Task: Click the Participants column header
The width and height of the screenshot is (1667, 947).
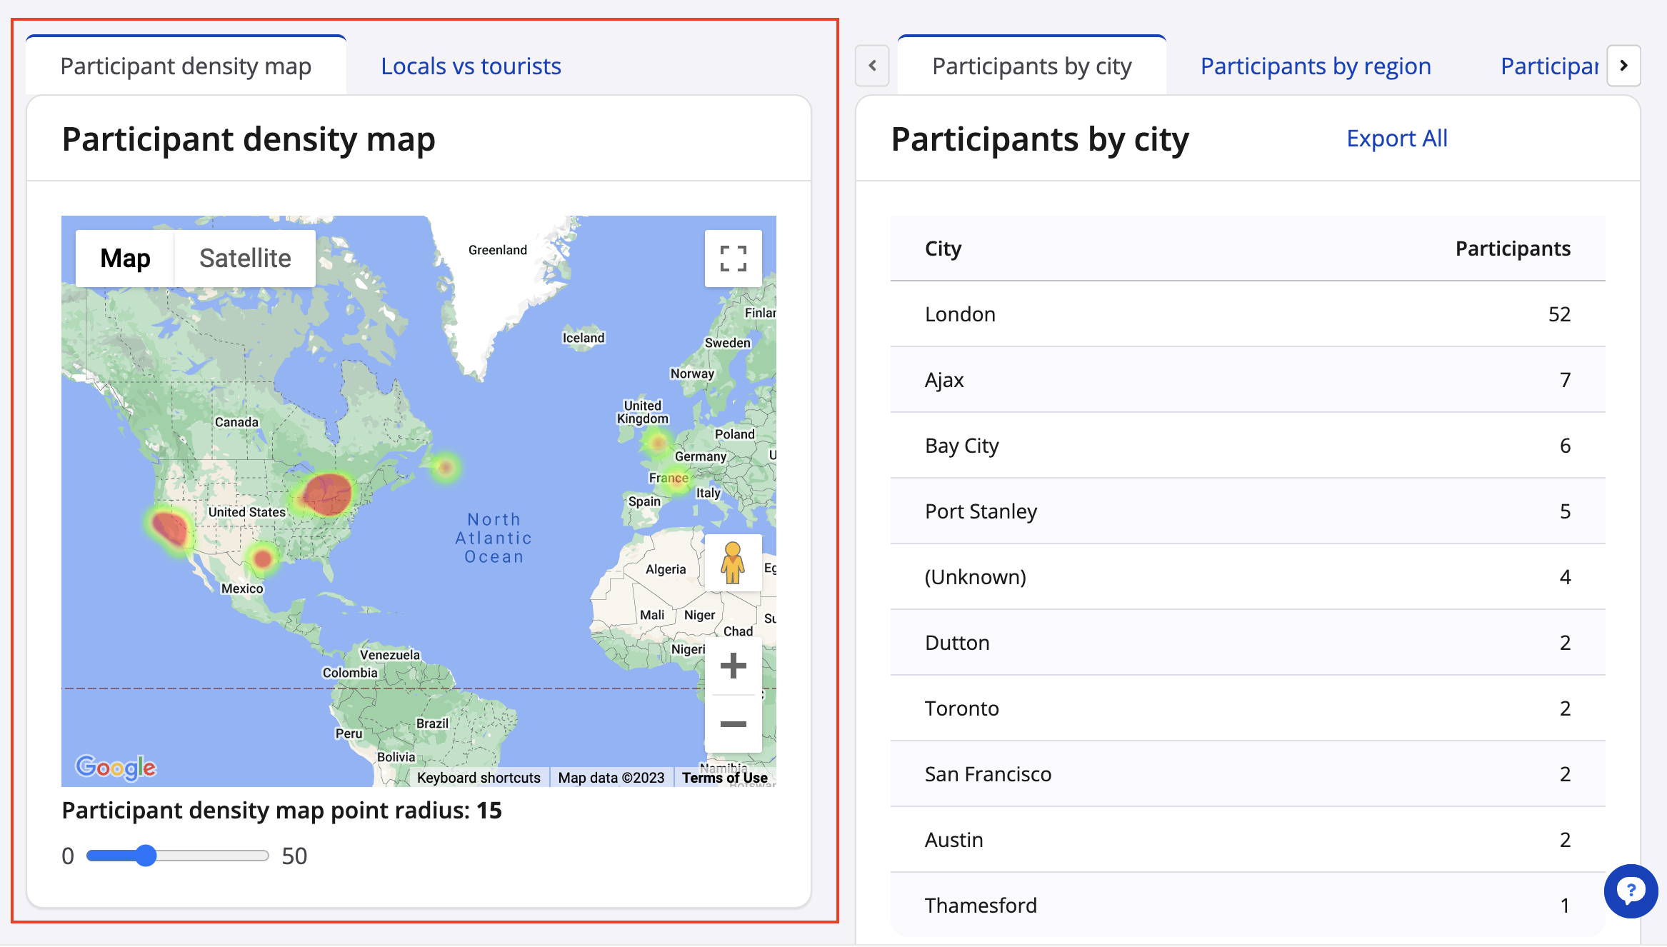Action: 1512,249
